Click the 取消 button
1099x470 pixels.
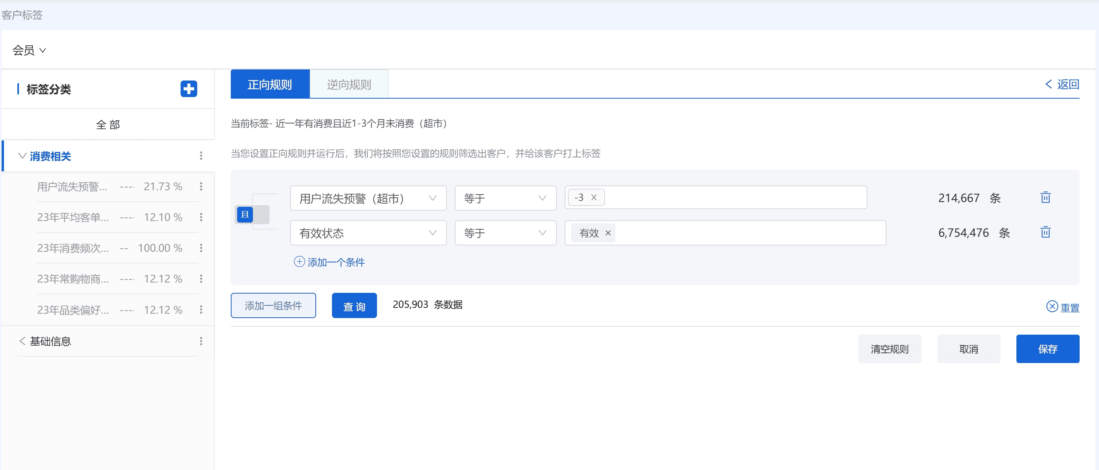(969, 348)
